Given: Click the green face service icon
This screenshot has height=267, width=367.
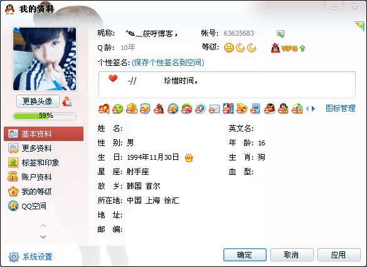Looking at the screenshot, I should coord(117,109).
